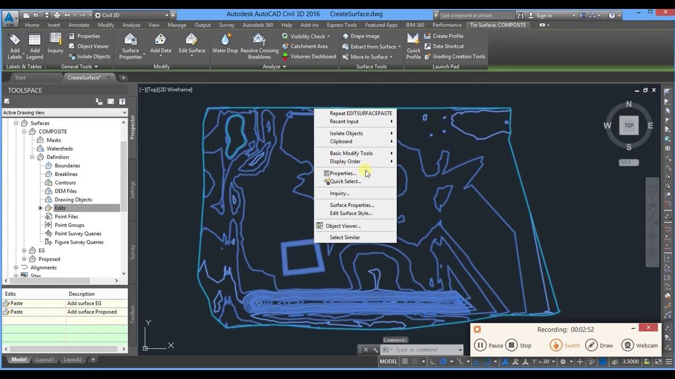Run the Water Drop analysis tool

coord(225,44)
